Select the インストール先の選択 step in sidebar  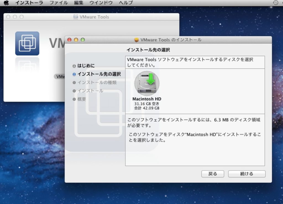pos(97,74)
